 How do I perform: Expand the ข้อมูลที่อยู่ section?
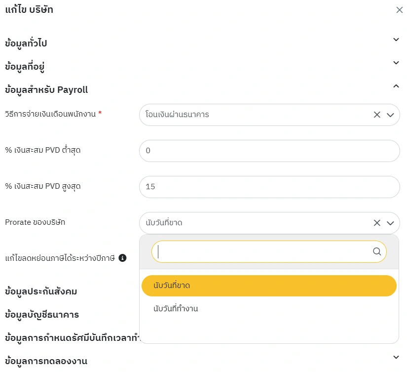[396, 63]
